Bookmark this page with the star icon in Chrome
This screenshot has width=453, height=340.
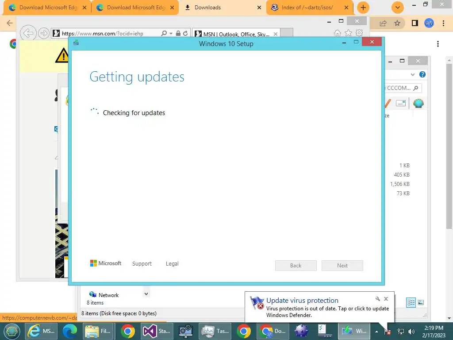(x=397, y=23)
